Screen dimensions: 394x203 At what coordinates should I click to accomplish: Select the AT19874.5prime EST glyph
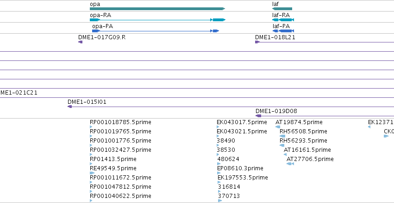[278, 127]
